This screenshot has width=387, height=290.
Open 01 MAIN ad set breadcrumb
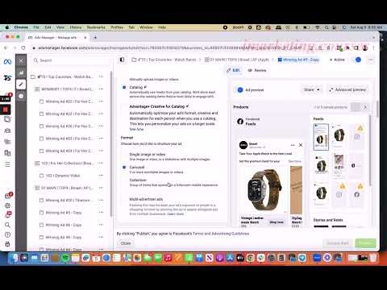[x=236, y=60]
